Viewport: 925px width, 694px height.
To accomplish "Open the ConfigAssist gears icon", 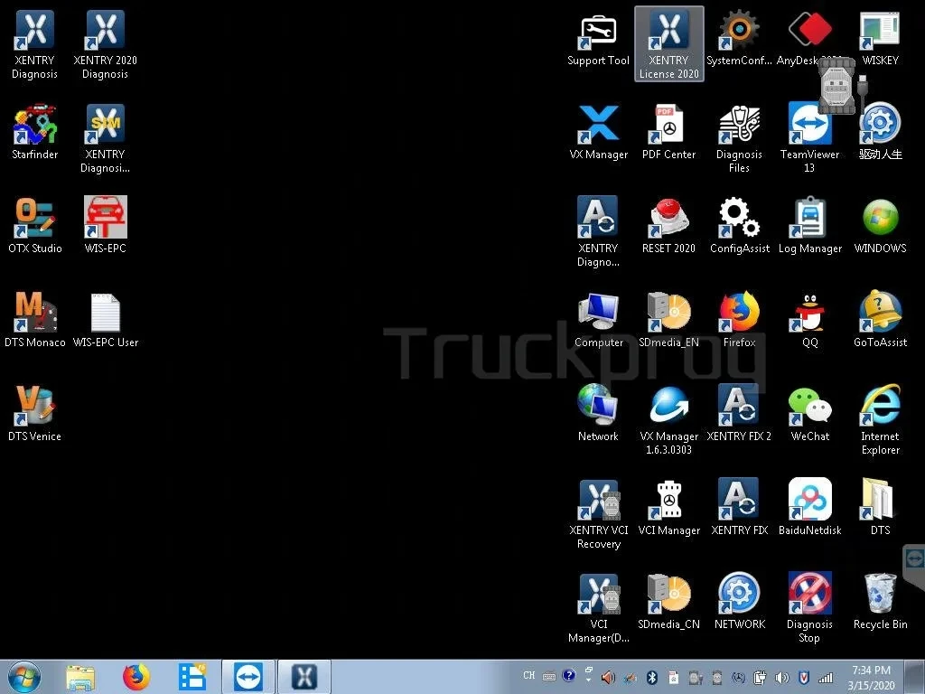I will [x=739, y=220].
